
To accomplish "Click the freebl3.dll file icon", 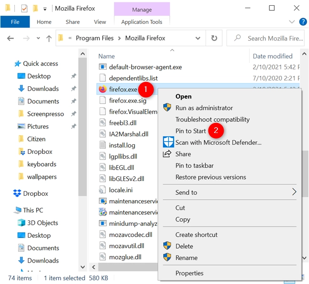I will (103, 122).
